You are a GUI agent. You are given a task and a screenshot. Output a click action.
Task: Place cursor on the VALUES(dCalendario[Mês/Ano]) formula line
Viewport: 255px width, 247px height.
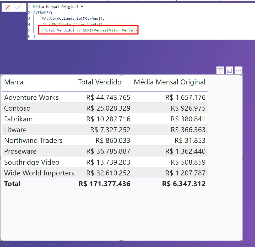(73, 19)
